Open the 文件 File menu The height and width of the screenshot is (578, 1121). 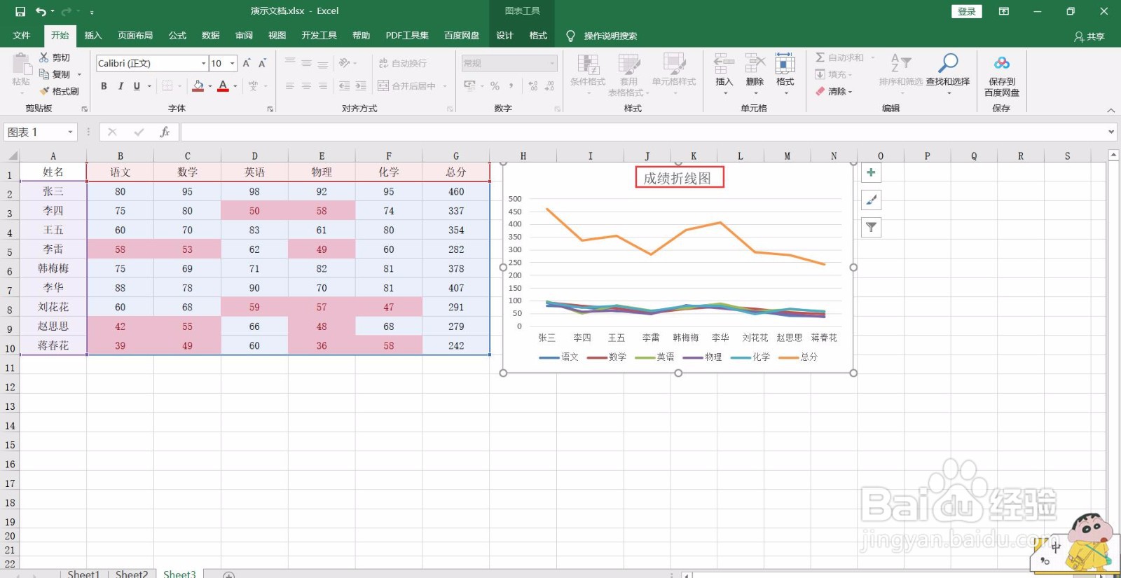click(22, 36)
